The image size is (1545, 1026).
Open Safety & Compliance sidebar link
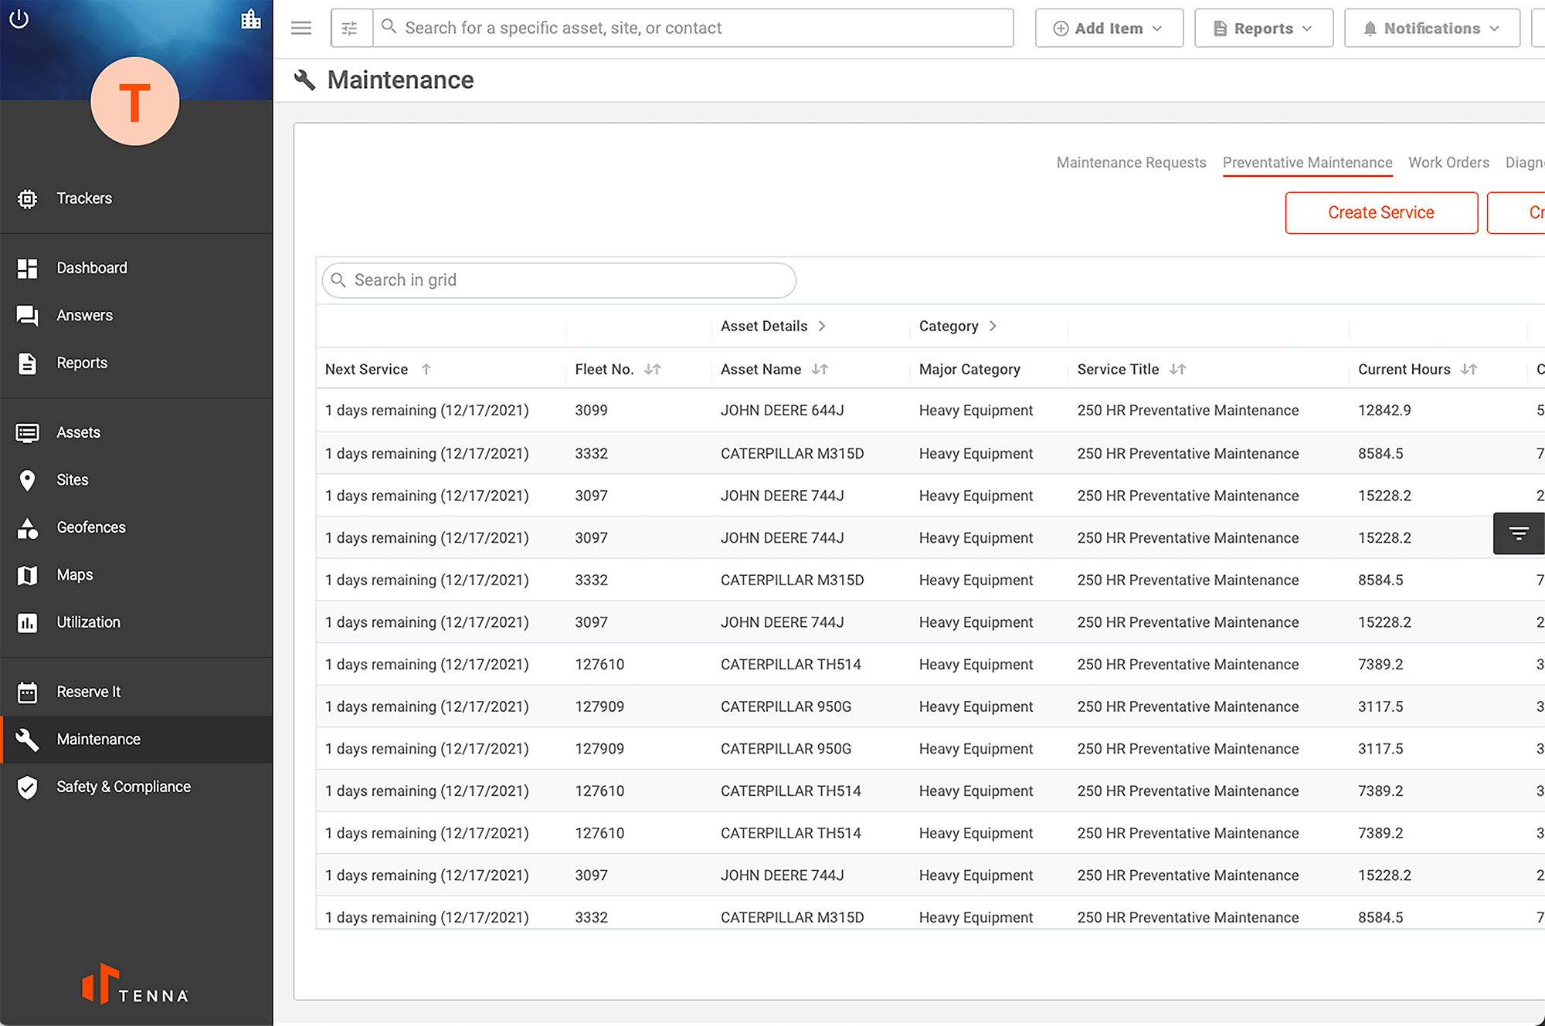pyautogui.click(x=124, y=787)
